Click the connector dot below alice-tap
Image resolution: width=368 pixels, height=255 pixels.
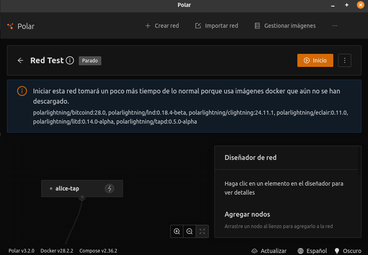coord(82,197)
